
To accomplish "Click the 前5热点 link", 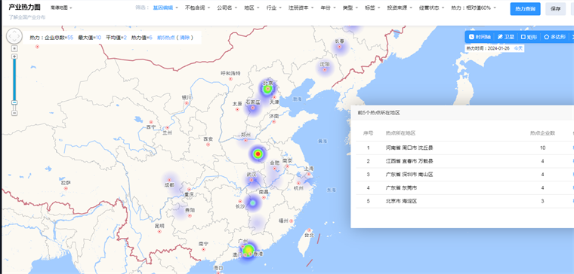I will click(166, 37).
